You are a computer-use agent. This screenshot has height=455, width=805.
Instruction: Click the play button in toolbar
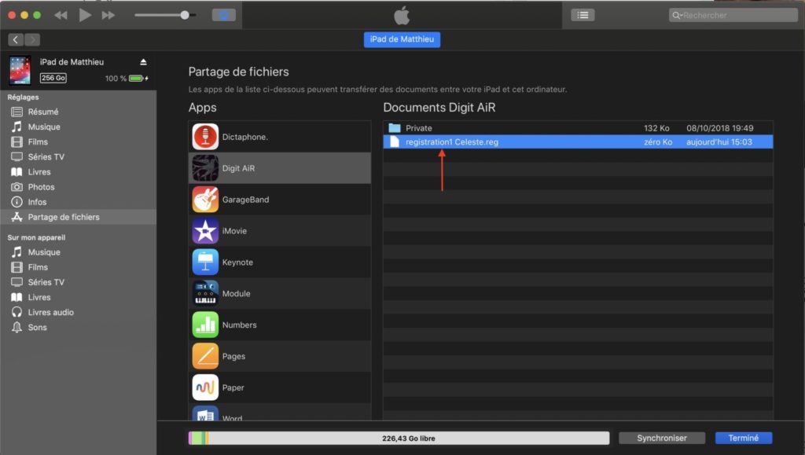click(x=85, y=15)
